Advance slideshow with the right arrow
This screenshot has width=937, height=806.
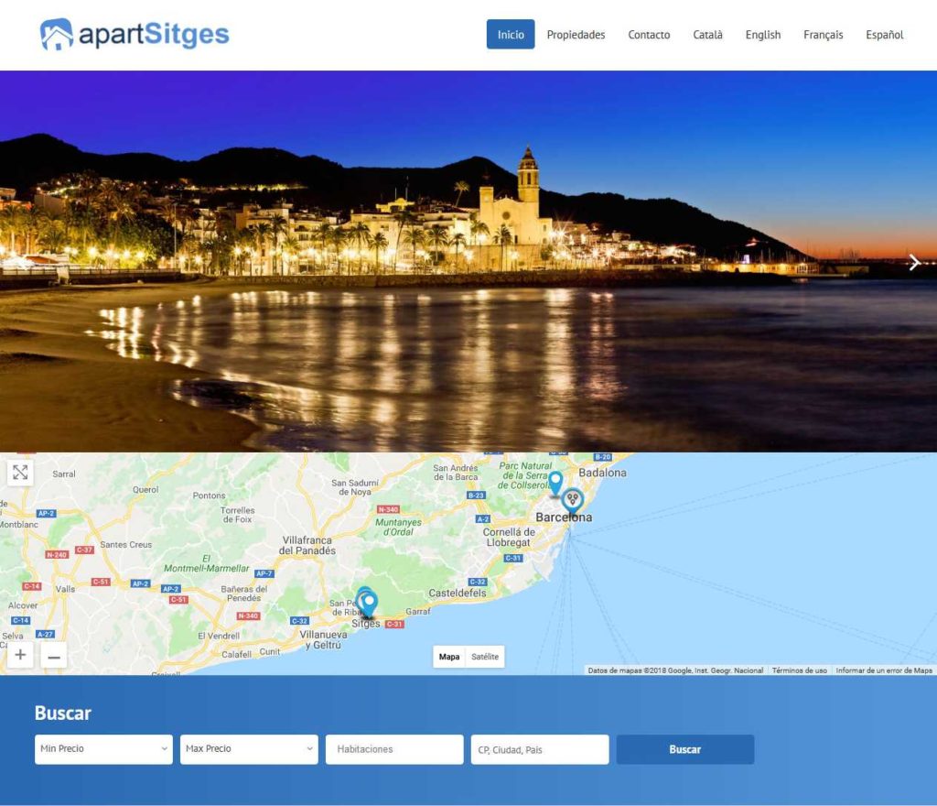(914, 264)
